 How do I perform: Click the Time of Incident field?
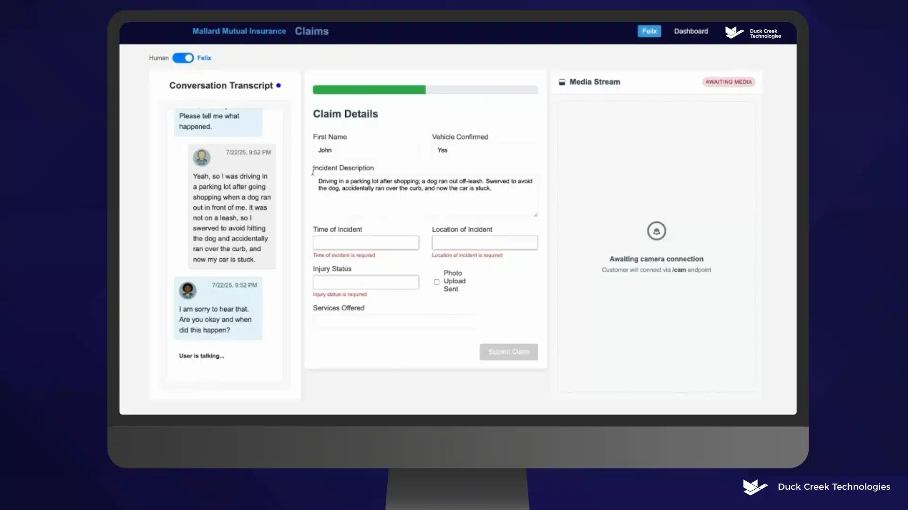click(x=366, y=243)
